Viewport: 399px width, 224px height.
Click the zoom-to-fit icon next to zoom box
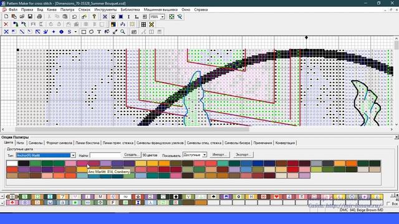(x=172, y=17)
